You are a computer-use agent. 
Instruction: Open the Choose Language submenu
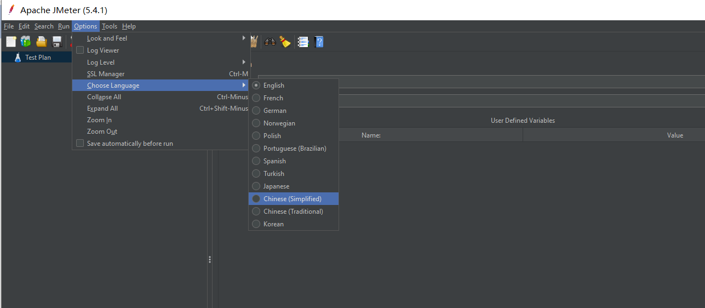pos(161,85)
